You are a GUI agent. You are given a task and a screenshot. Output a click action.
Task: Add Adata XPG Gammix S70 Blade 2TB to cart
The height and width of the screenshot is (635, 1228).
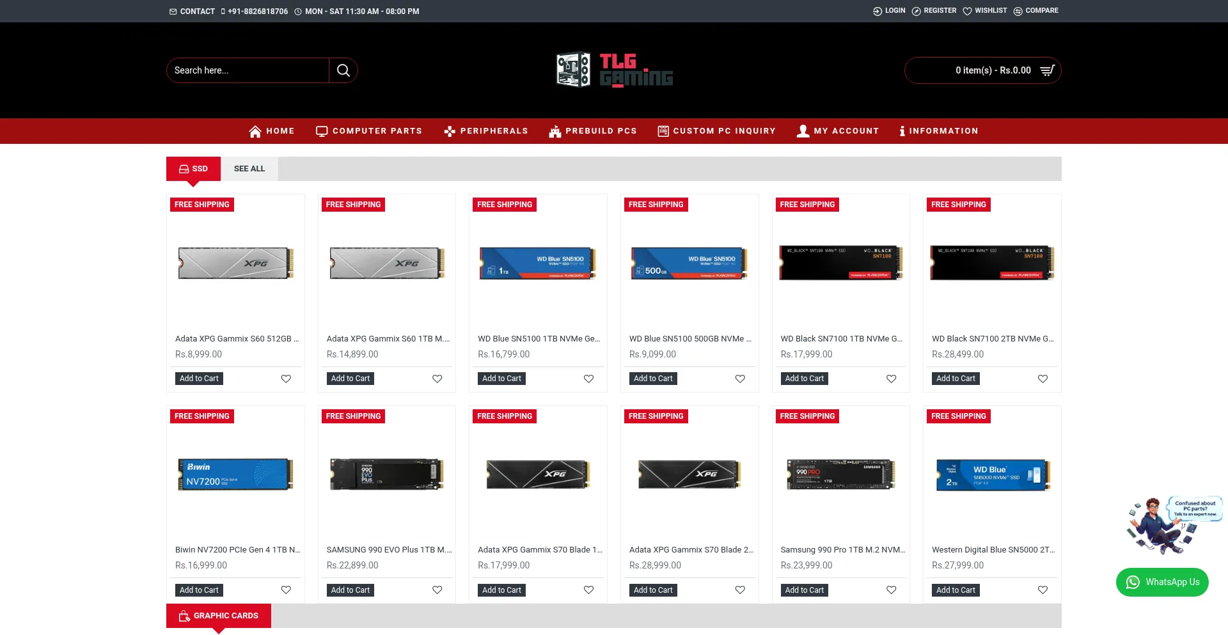coord(653,590)
